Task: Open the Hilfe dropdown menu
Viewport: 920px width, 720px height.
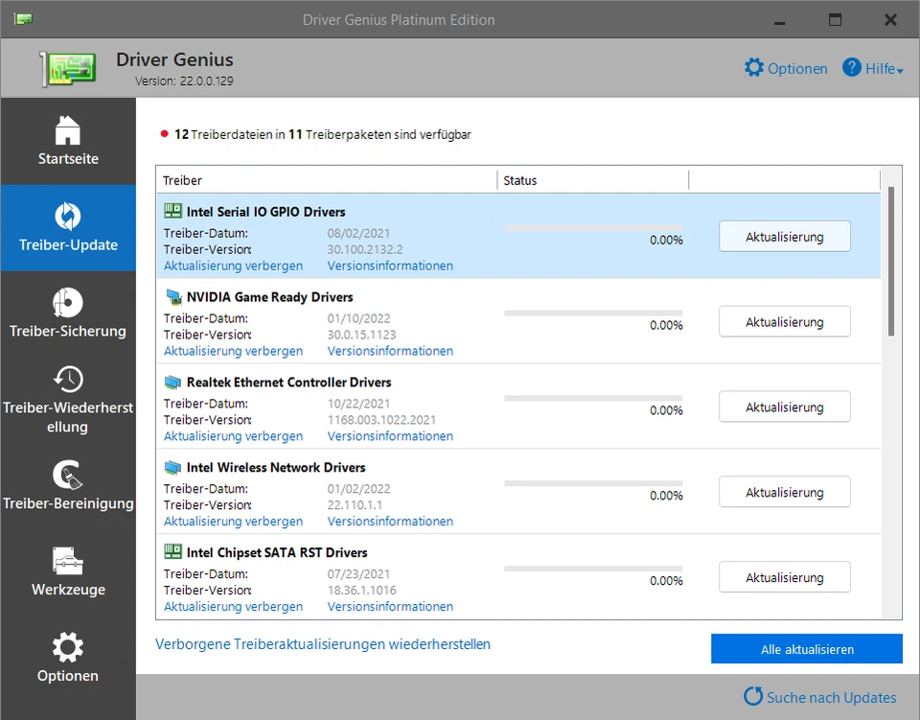Action: click(x=872, y=68)
